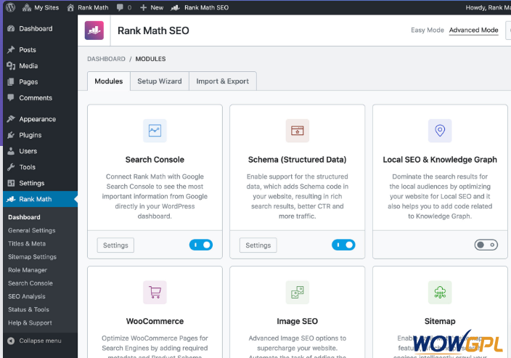Open Status & Tools submenu item
The height and width of the screenshot is (358, 511).
[28, 309]
